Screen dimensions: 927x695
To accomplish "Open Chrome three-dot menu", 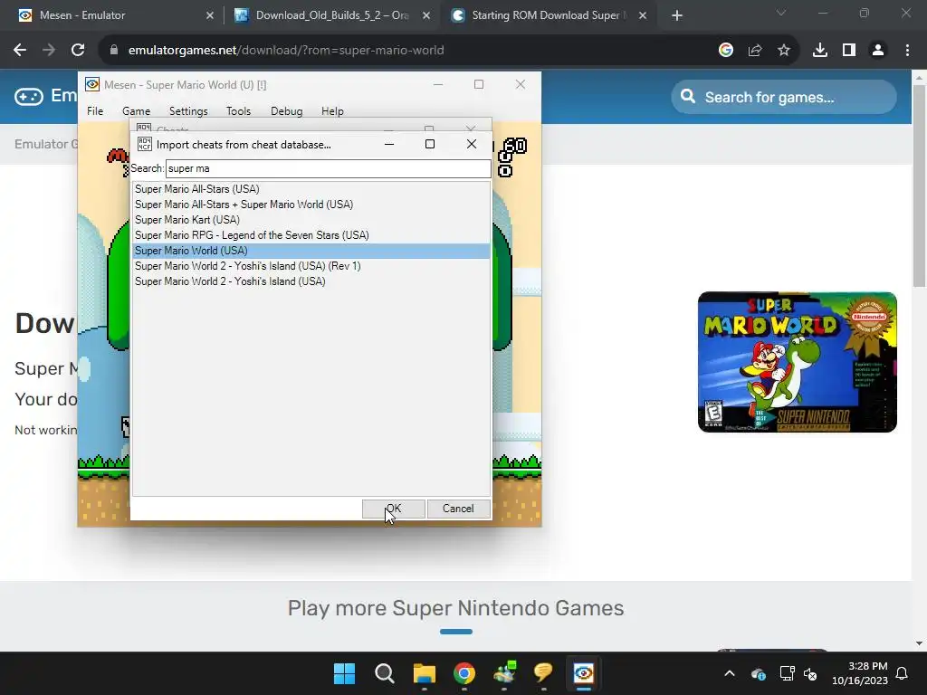I will point(907,51).
